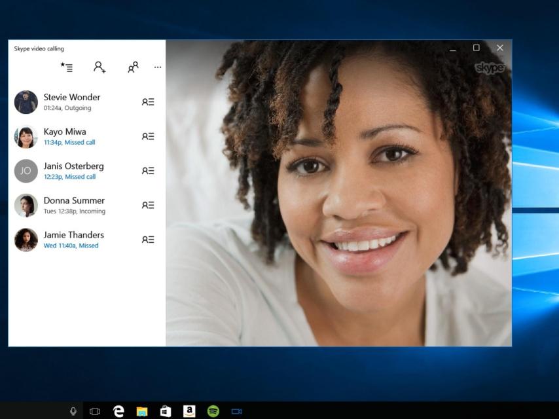
Task: Add Janis Osterberg as a contact
Action: click(148, 170)
